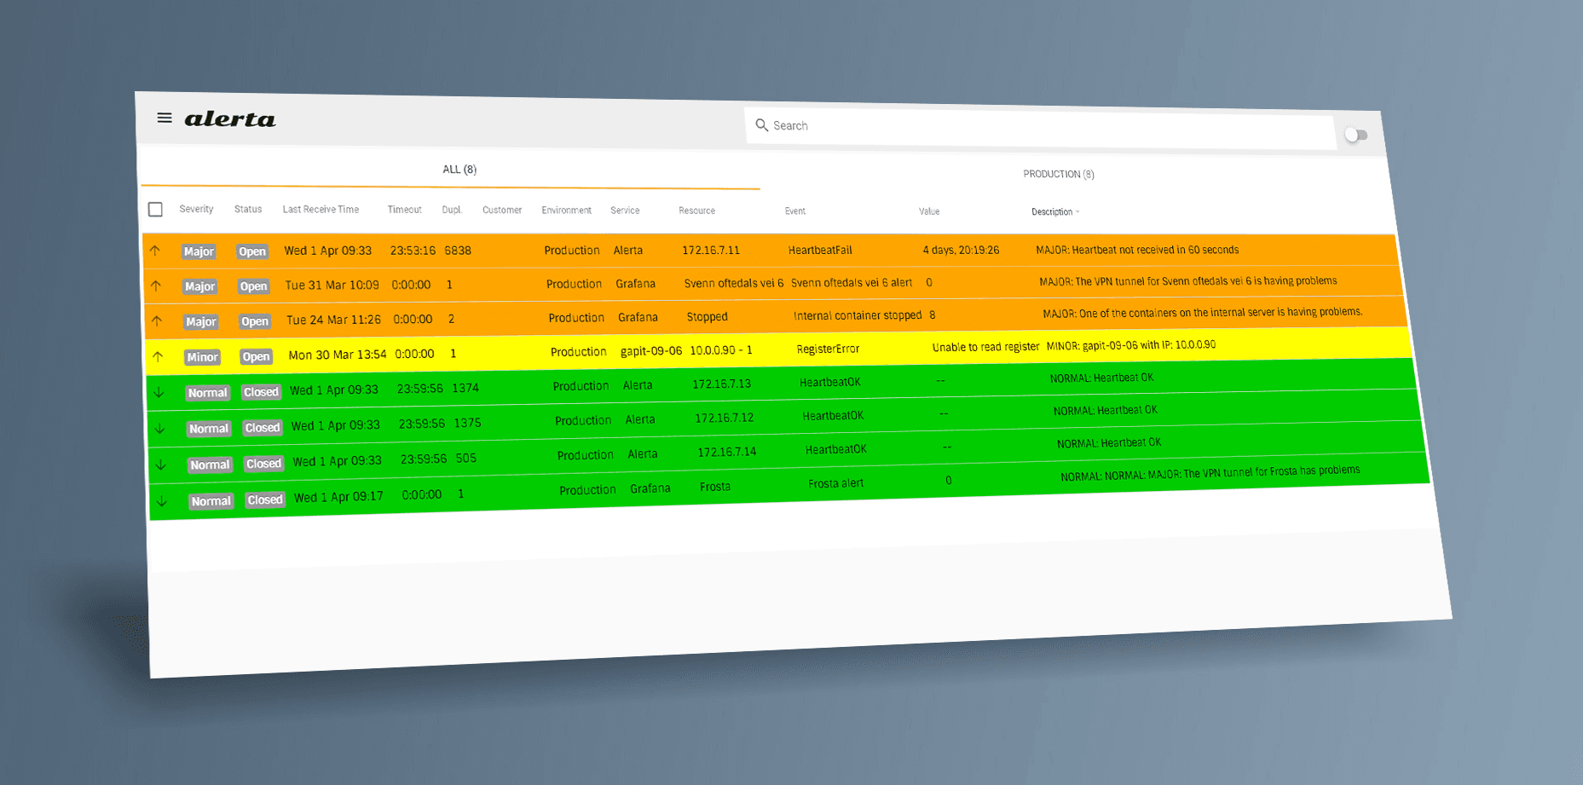Sort by Dupl. column header

click(452, 210)
